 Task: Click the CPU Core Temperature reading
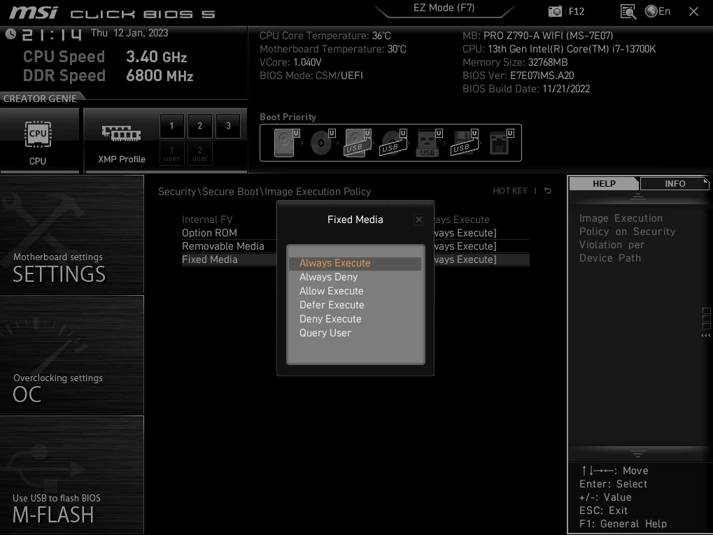coord(325,36)
